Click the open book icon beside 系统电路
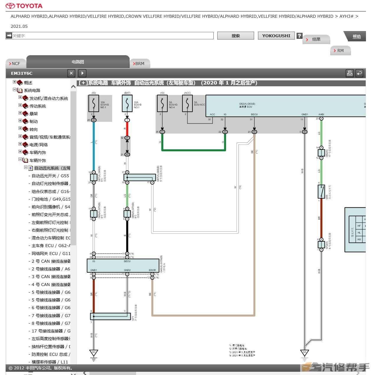The image size is (371, 375). pyautogui.click(x=20, y=90)
